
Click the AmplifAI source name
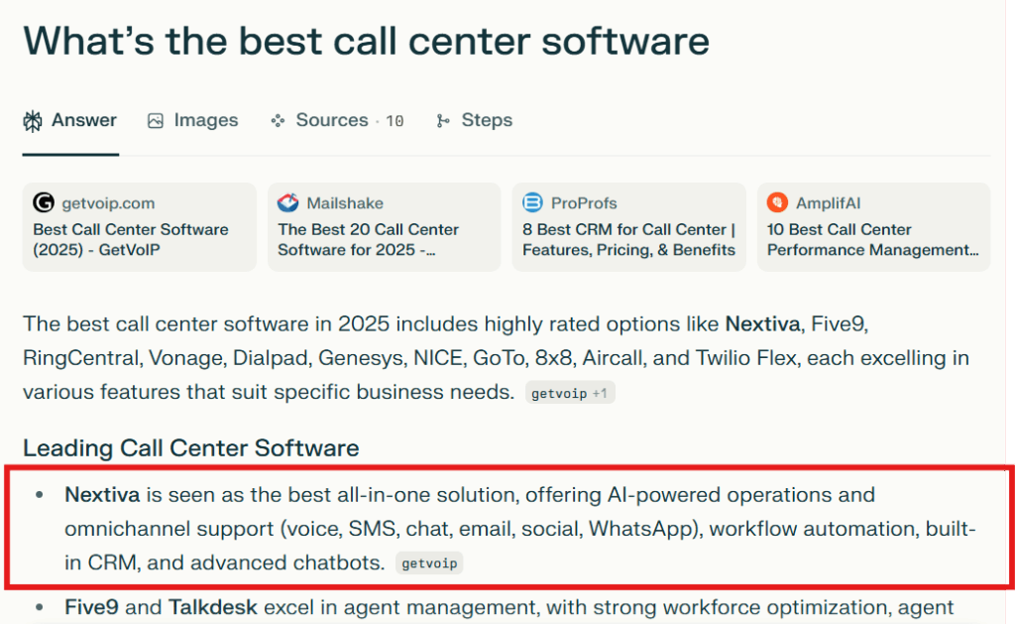click(828, 203)
